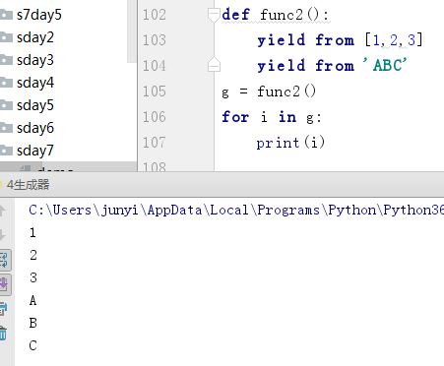Select the sday5 folder

pyautogui.click(x=35, y=105)
